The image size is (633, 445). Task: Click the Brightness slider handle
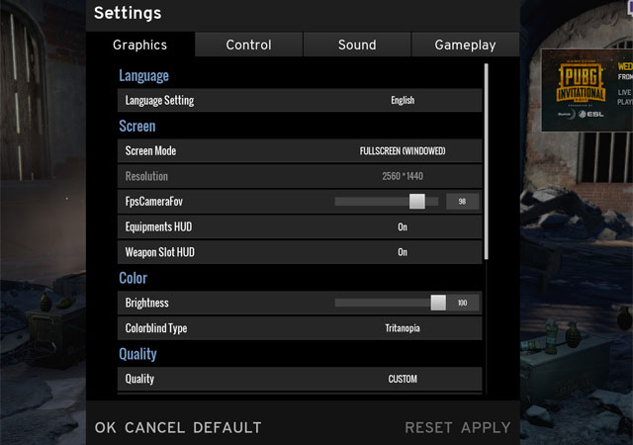click(x=438, y=303)
